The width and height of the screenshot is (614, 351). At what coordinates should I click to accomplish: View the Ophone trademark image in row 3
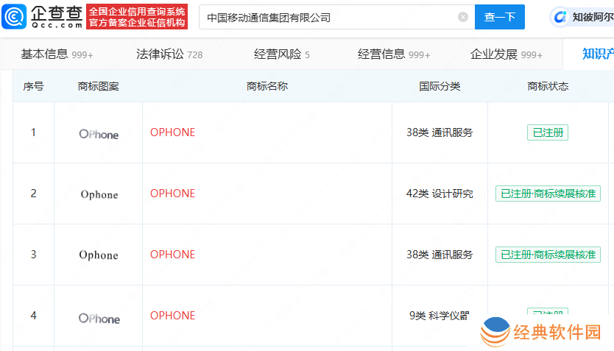99,255
